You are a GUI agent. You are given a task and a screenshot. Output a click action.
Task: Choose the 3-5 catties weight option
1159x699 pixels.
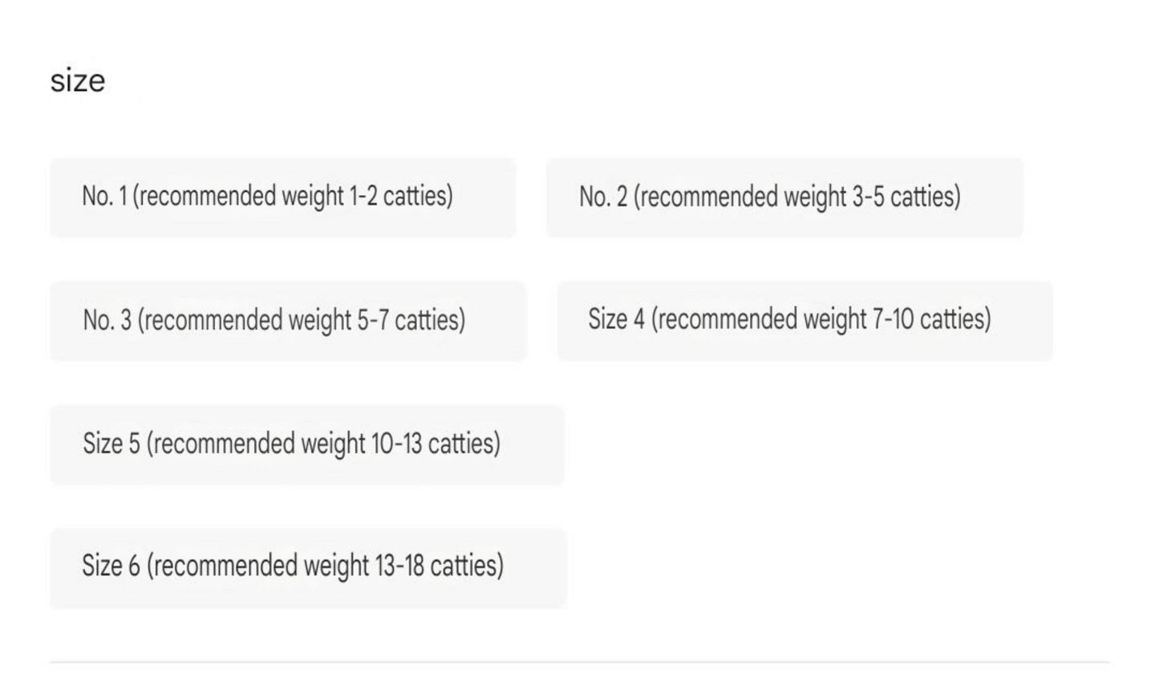pyautogui.click(x=784, y=197)
